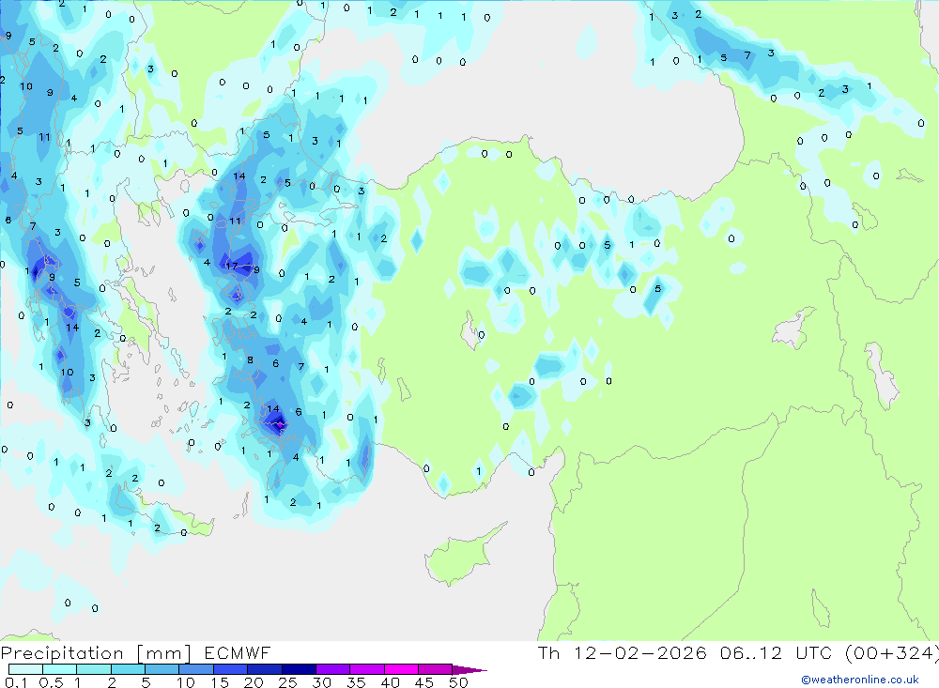The width and height of the screenshot is (939, 688).
Task: Click the legend label '0.1'
Action: (16, 682)
